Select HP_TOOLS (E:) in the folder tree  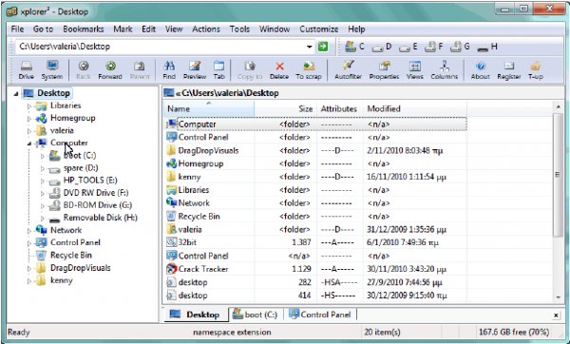[90, 181]
